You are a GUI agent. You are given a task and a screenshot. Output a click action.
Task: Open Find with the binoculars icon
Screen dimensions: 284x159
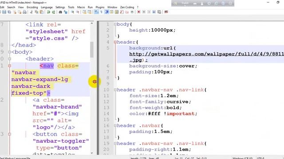(x=60, y=12)
